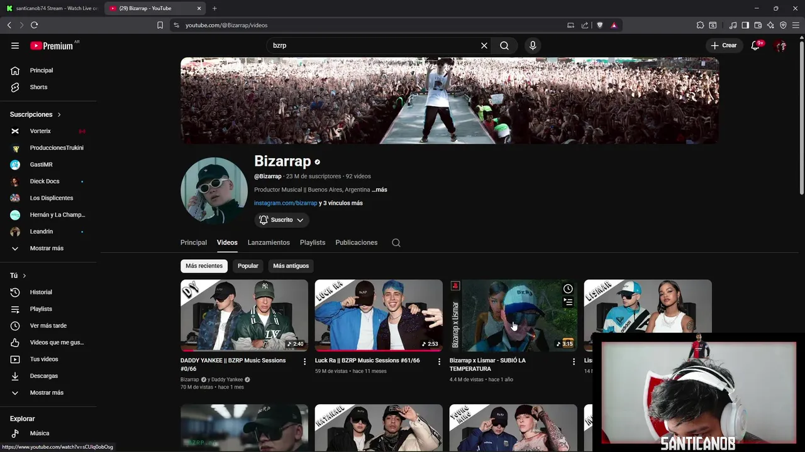This screenshot has height=452, width=805.
Task: Open the Suscrito notification dropdown
Action: pyautogui.click(x=282, y=220)
